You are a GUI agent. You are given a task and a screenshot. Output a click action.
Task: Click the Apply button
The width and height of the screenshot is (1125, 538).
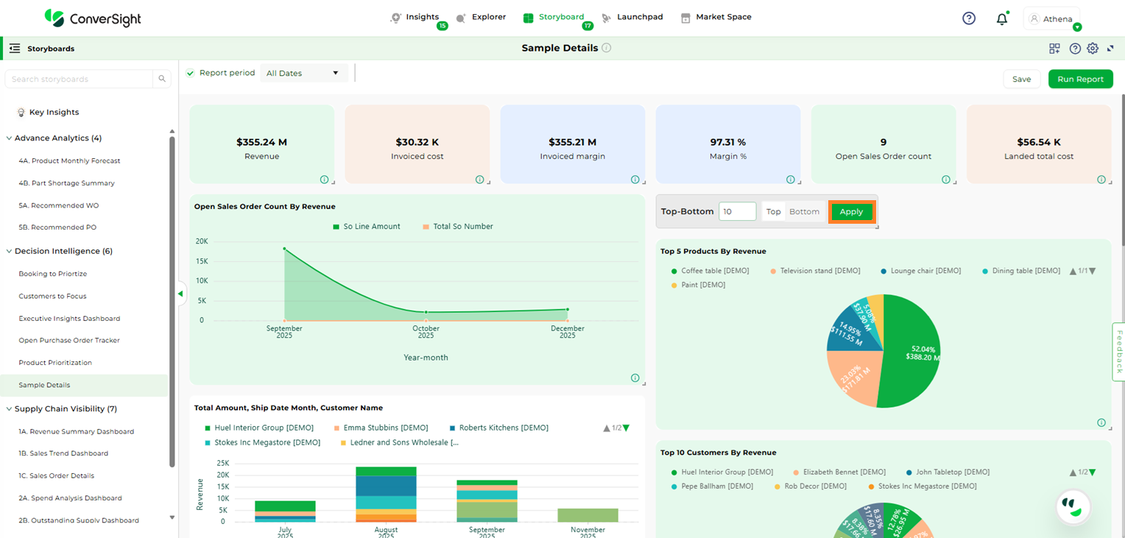(x=851, y=212)
